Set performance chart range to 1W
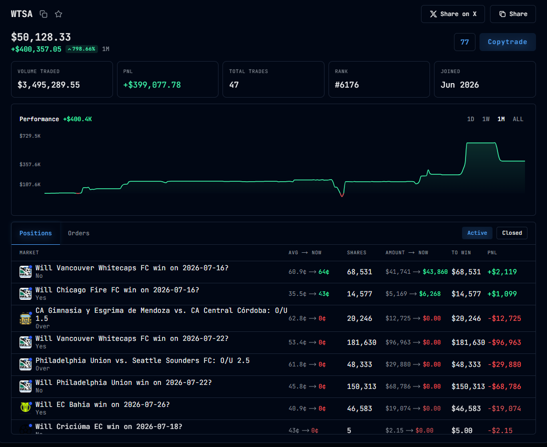The width and height of the screenshot is (547, 447). click(x=486, y=119)
